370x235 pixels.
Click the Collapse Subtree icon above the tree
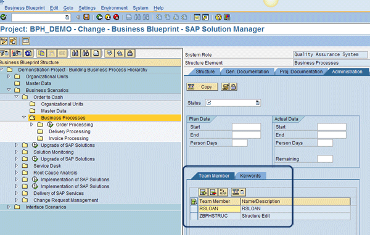[120, 53]
